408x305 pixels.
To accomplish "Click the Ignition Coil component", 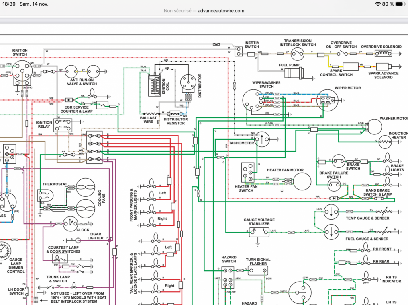I will point(155,85).
